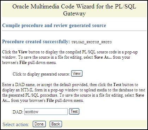Screen dimensions: 148x130
Task: Click the Select action: label
Action: [16, 124]
